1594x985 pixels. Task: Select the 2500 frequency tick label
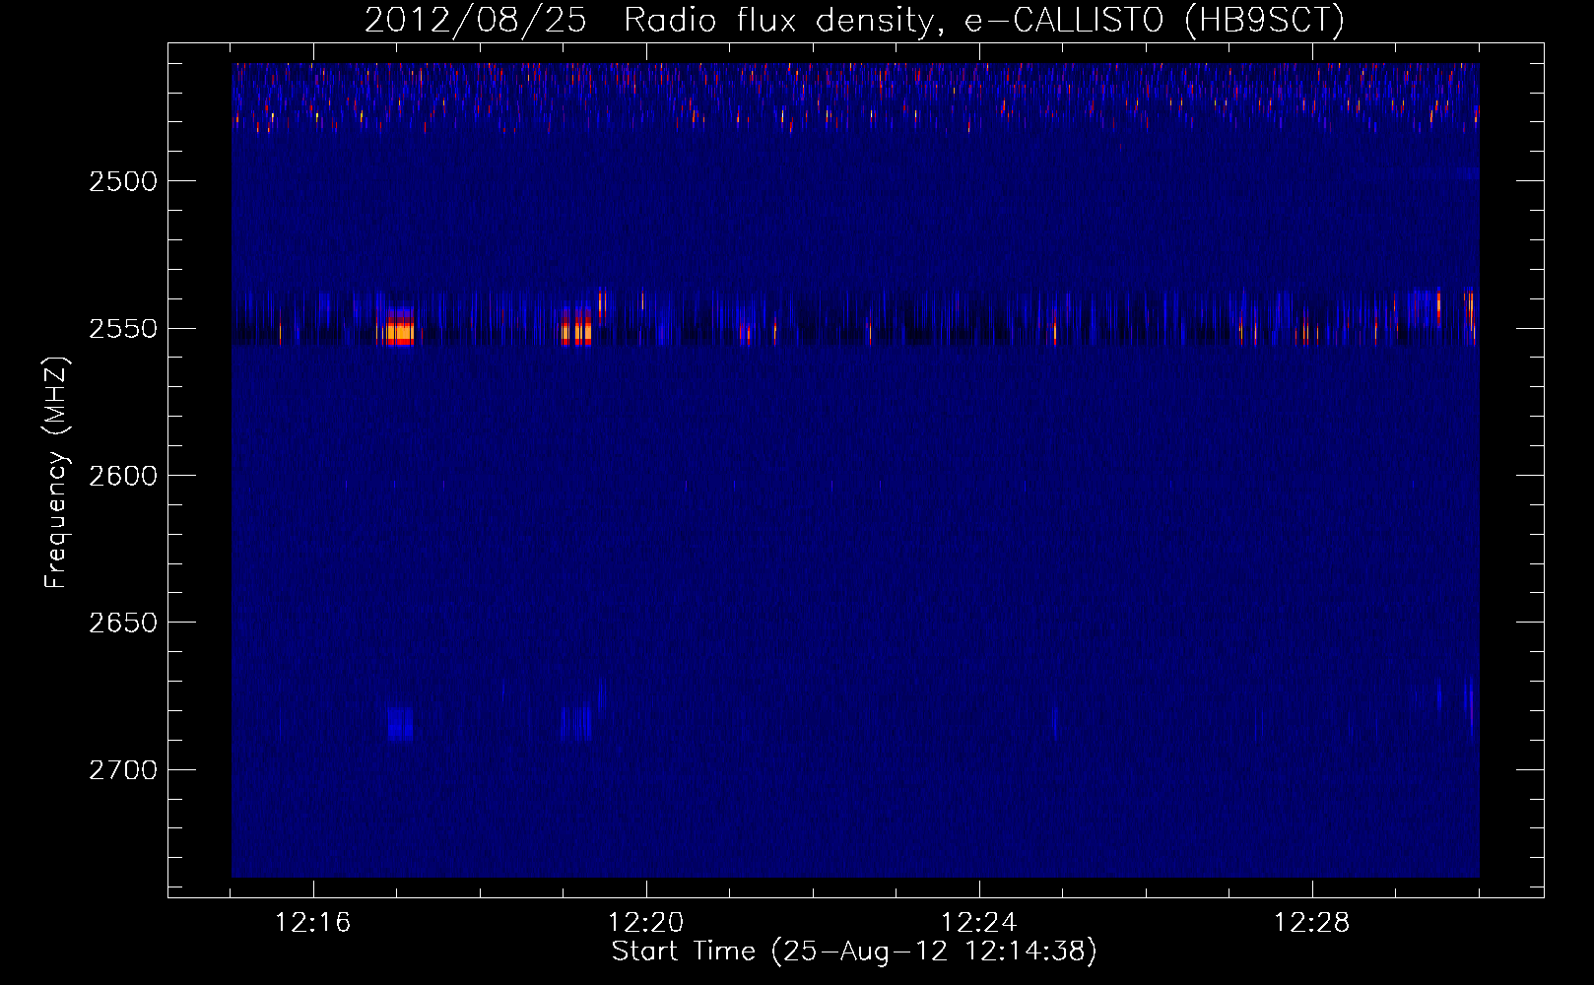123,181
